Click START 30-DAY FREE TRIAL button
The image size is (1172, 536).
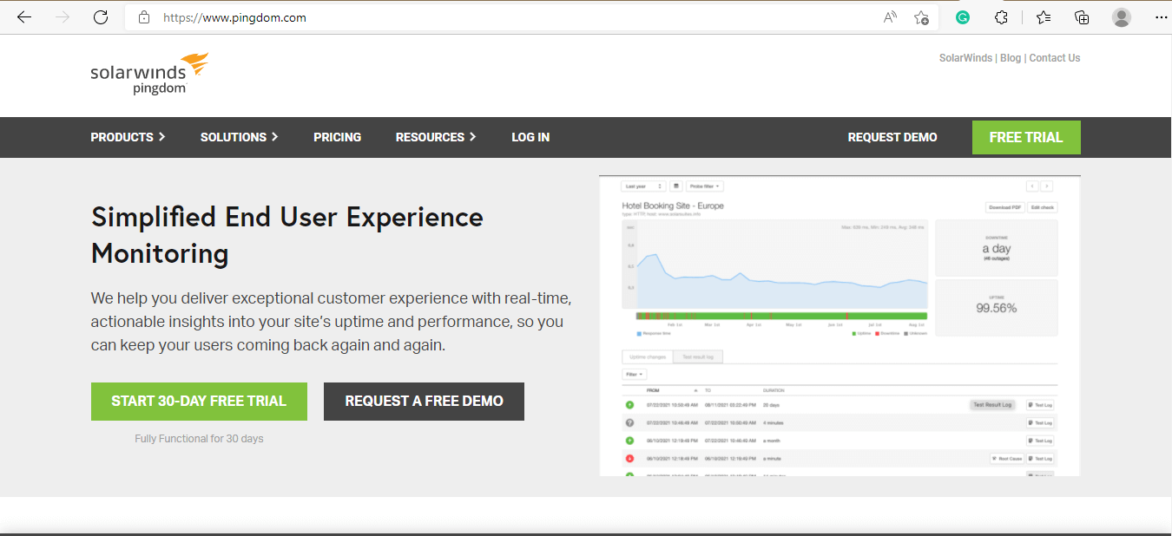click(199, 402)
